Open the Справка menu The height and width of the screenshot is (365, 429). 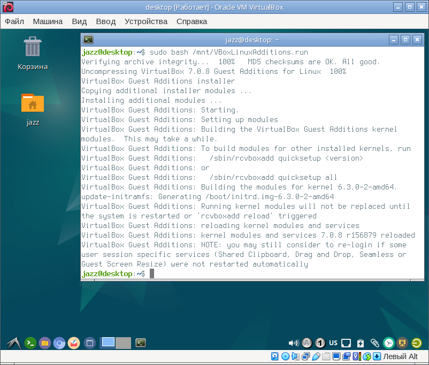coord(191,21)
